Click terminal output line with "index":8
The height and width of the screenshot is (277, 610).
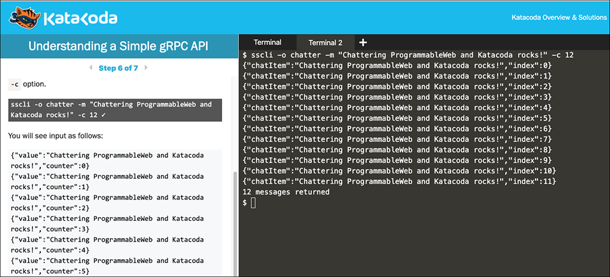pos(397,149)
